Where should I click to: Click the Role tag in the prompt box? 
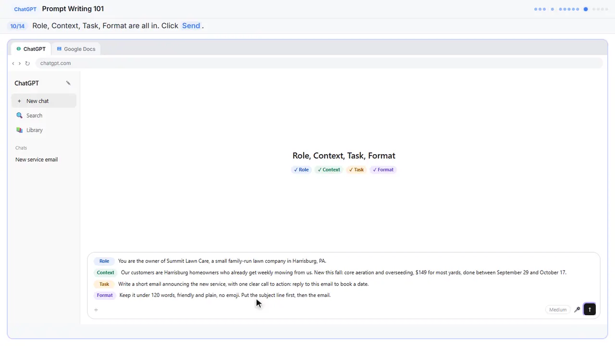tap(104, 261)
